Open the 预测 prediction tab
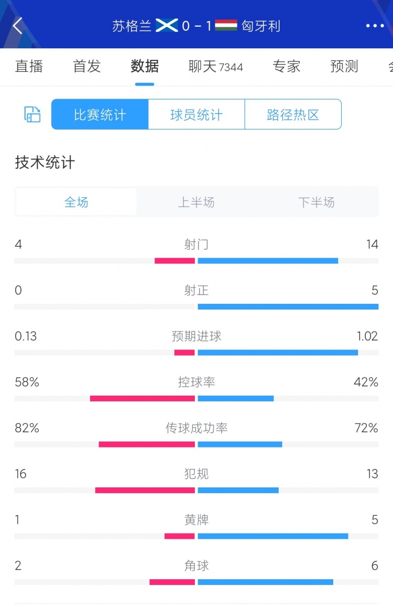This screenshot has height=606, width=393. 344,66
